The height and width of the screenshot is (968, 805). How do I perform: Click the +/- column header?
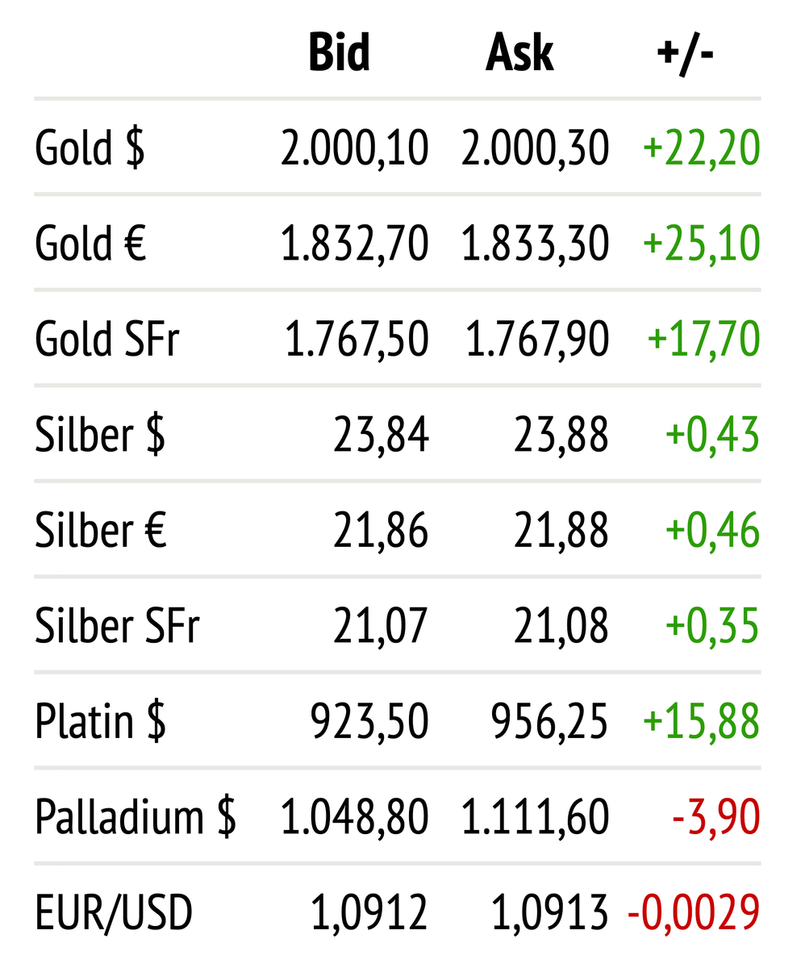pyautogui.click(x=685, y=53)
